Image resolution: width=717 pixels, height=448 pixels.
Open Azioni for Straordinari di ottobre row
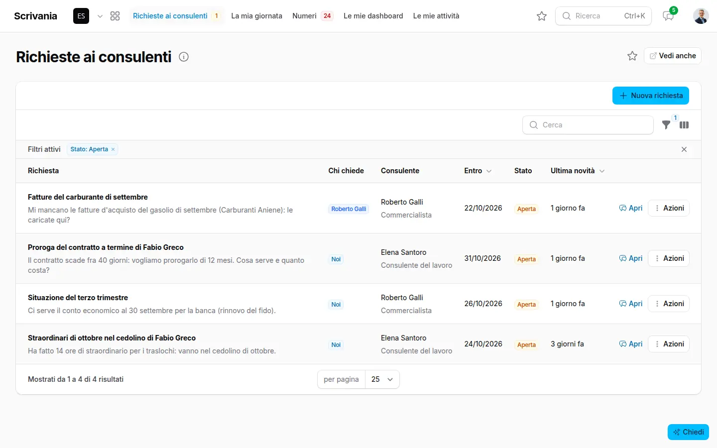[669, 344]
